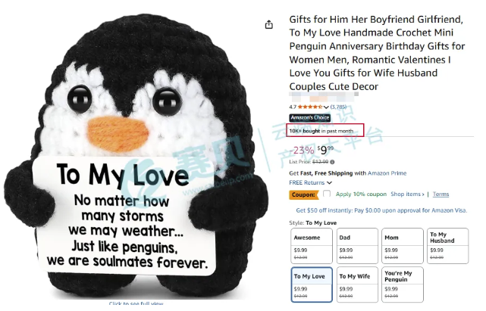Click the list price info icon
The height and width of the screenshot is (311, 486).
coord(332,162)
